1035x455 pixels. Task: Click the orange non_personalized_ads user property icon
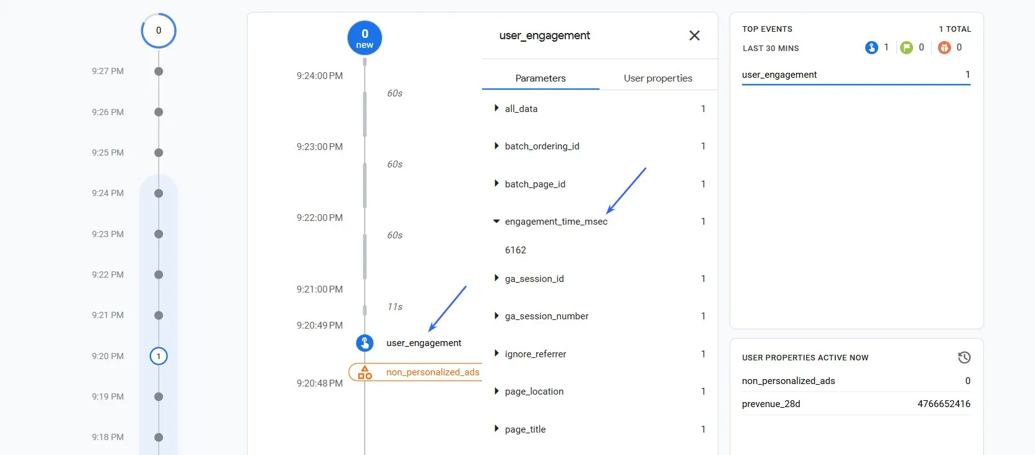[365, 372]
